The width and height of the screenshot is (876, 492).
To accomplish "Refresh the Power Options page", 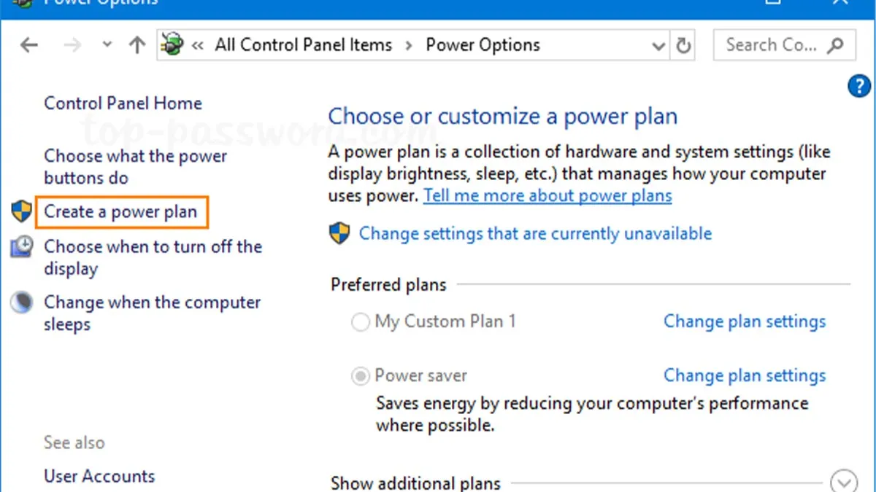I will point(683,45).
